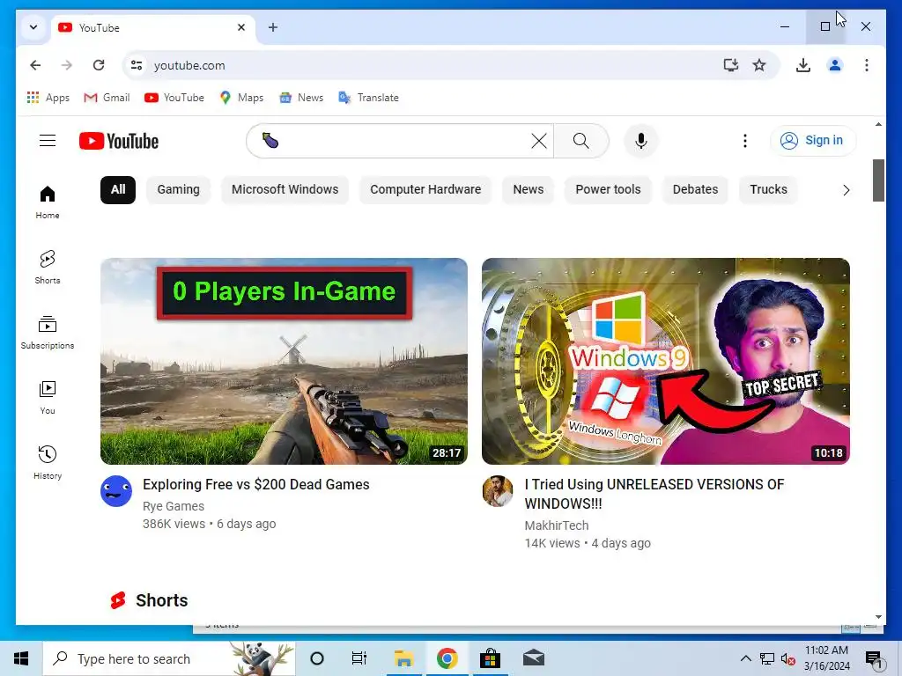Screen dimensions: 902x676
Task: Select the News filter chip
Action: [x=529, y=190]
